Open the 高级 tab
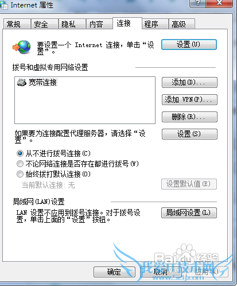Image resolution: width=237 pixels, height=286 pixels. 182,24
